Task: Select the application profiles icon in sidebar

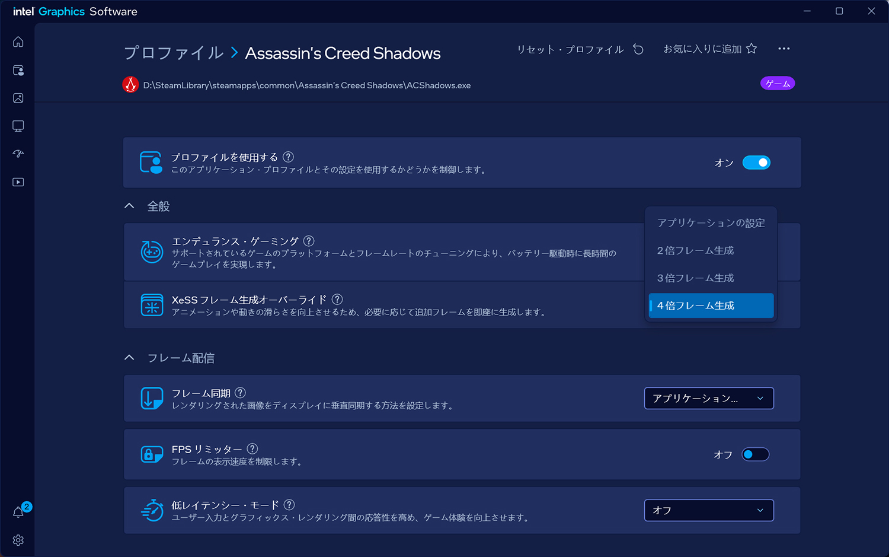Action: tap(18, 70)
